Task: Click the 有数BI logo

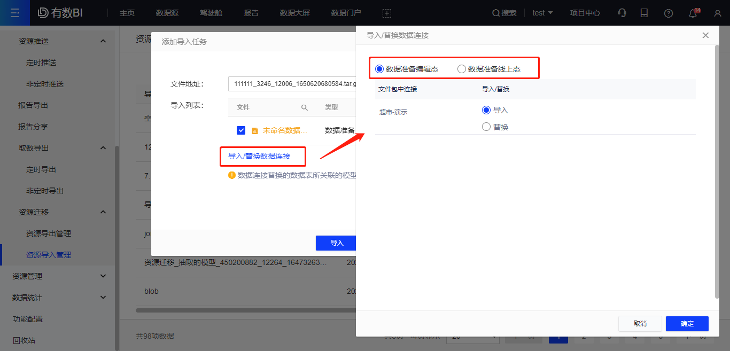Action: coord(59,13)
